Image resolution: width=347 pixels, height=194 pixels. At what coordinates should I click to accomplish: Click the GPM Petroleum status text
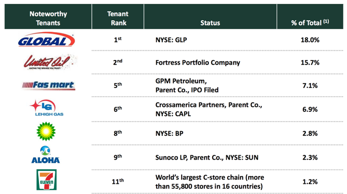(x=187, y=86)
